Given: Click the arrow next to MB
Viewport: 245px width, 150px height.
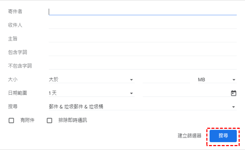Looking at the screenshot, I should click(x=234, y=80).
